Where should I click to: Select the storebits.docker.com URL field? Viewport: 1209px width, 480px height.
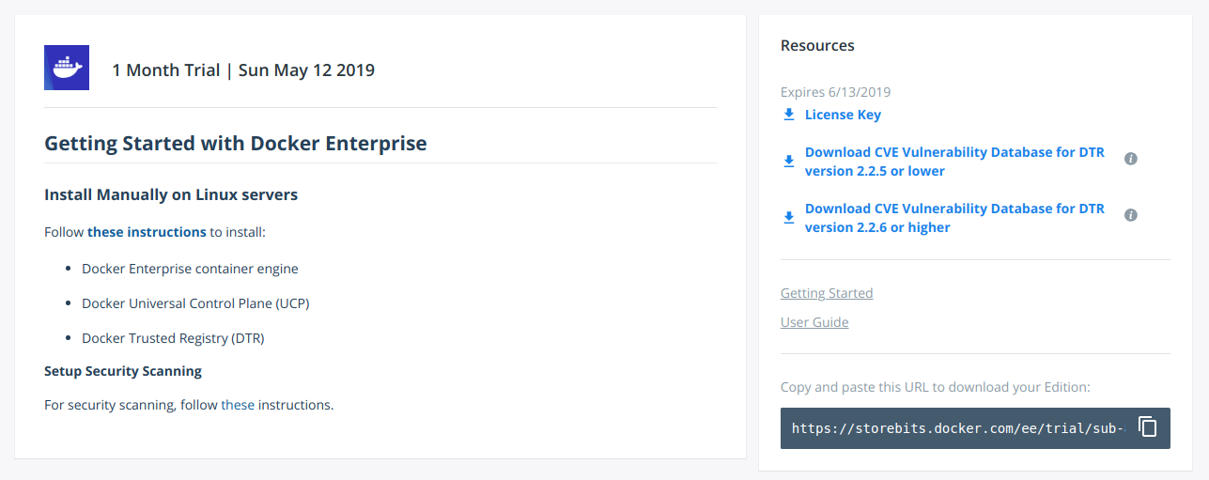pos(957,427)
